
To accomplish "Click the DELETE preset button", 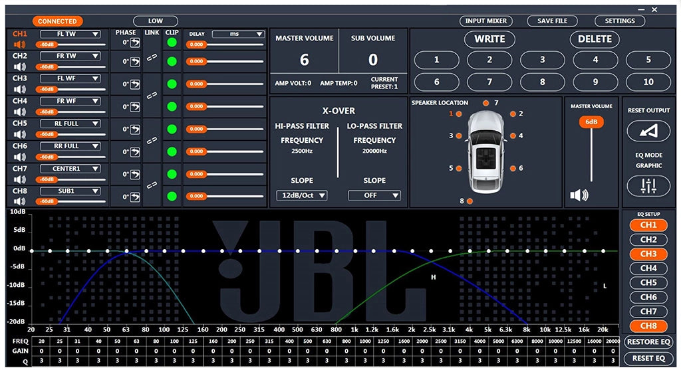I will point(595,39).
